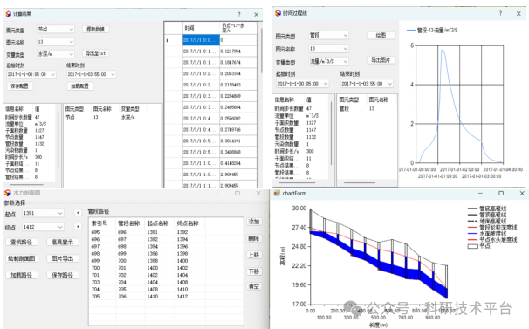Click 水面坡度线 blue legend entry in chartForm

point(487,234)
